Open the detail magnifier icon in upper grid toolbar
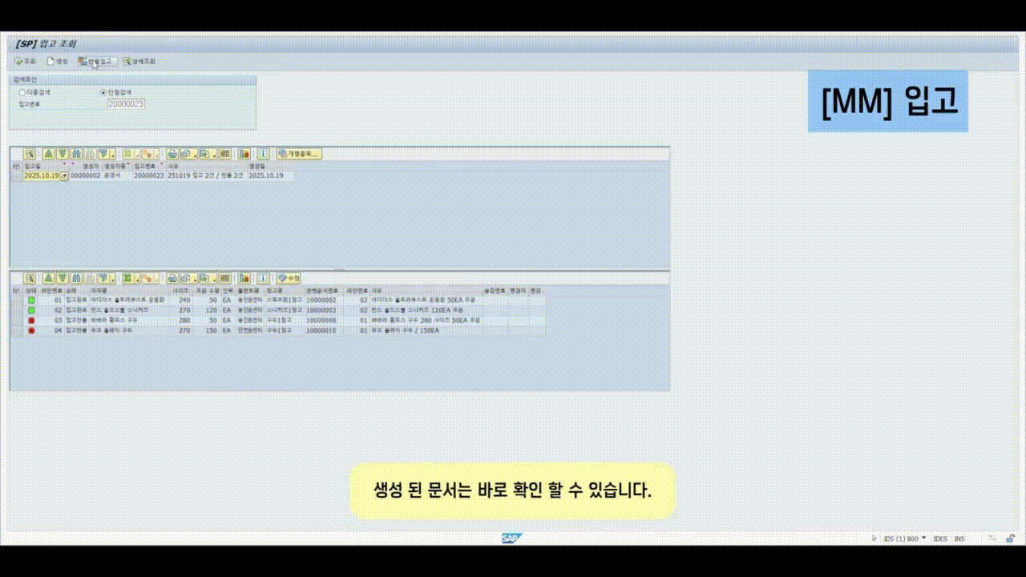Image resolution: width=1026 pixels, height=577 pixels. pos(30,154)
